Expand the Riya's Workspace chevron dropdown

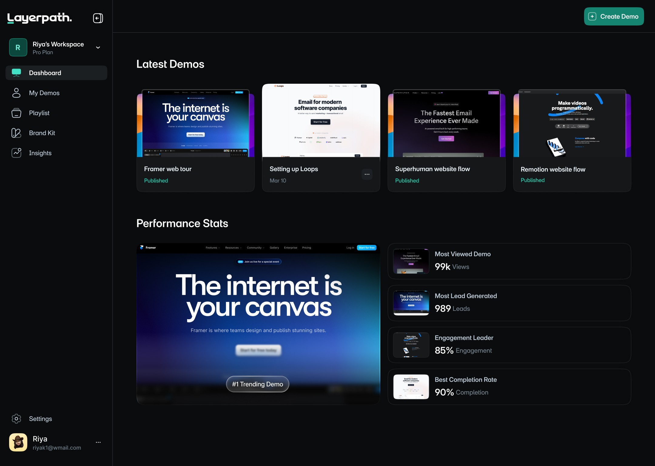[x=98, y=48]
